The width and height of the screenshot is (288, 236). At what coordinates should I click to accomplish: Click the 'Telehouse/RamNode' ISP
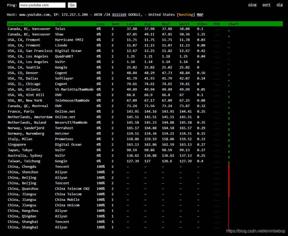72,101
